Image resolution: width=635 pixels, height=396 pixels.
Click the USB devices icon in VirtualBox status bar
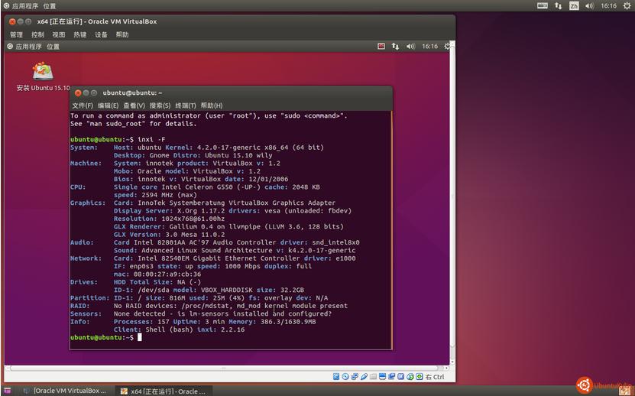pyautogui.click(x=364, y=377)
